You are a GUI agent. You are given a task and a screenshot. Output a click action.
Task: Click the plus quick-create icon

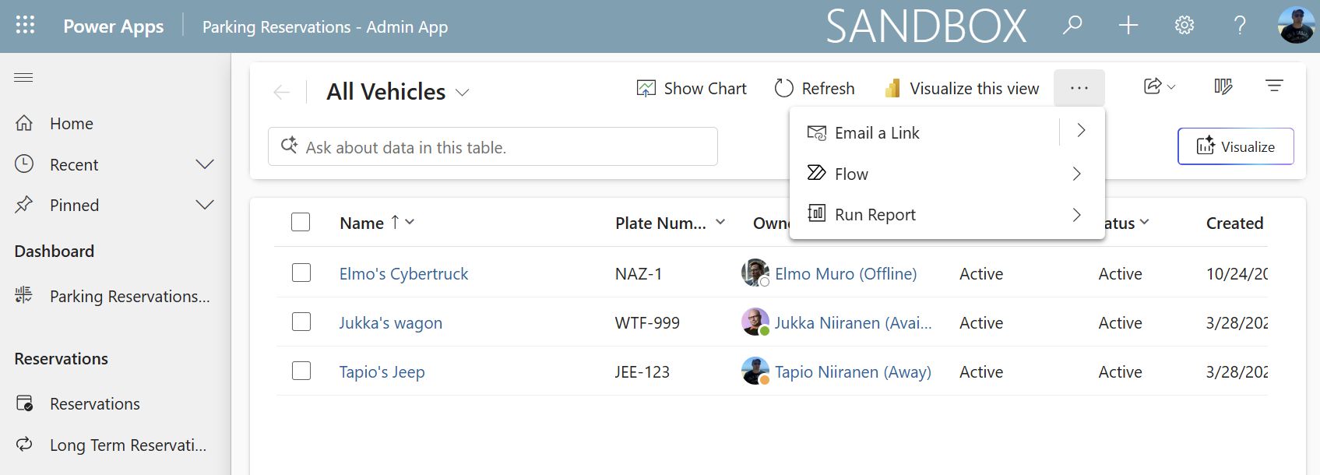1128,26
